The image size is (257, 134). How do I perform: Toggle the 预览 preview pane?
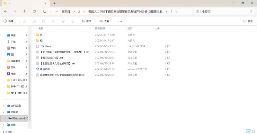[x=248, y=21]
